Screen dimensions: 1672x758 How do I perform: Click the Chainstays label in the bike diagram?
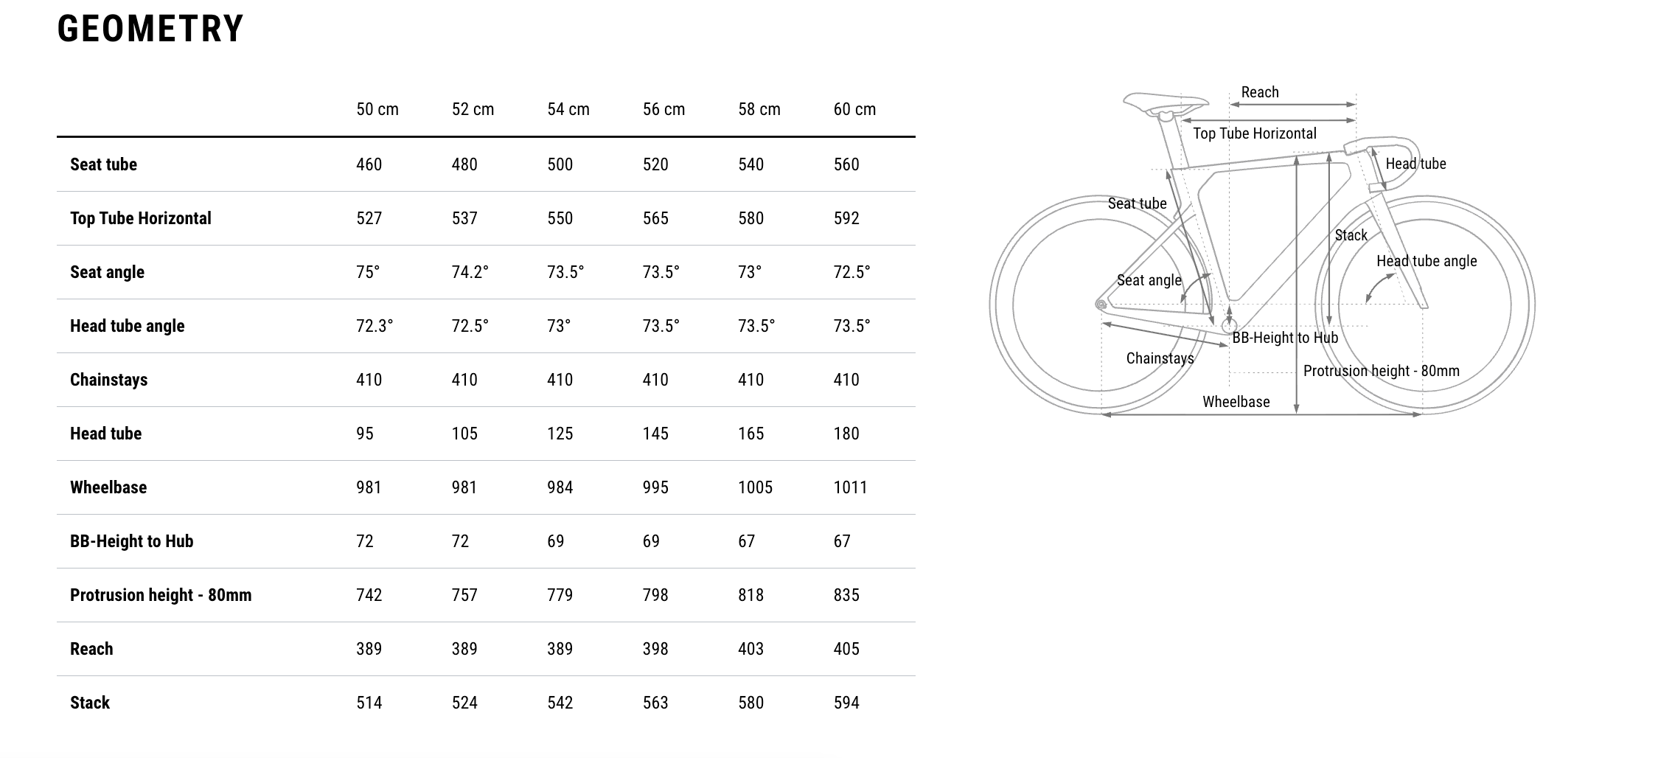point(1160,358)
